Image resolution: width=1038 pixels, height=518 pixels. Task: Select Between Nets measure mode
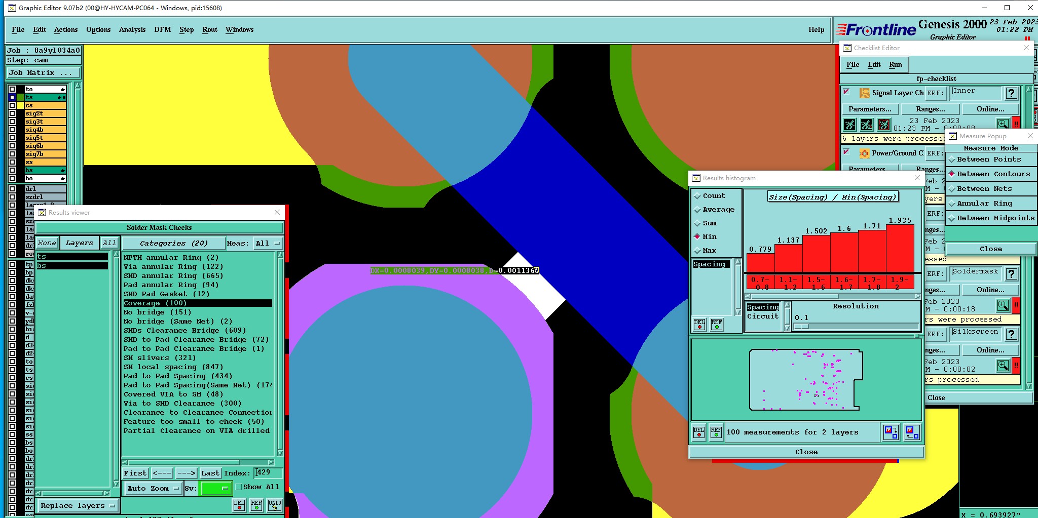(991, 189)
